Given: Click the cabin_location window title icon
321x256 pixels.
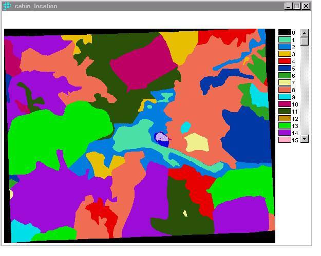Looking at the screenshot, I should point(7,6).
